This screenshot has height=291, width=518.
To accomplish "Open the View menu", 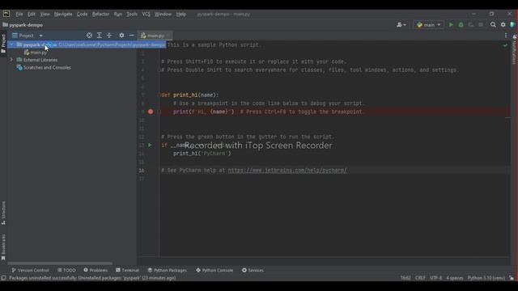I will pos(45,15).
